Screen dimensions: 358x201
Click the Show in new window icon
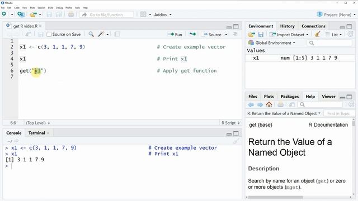(x=29, y=35)
